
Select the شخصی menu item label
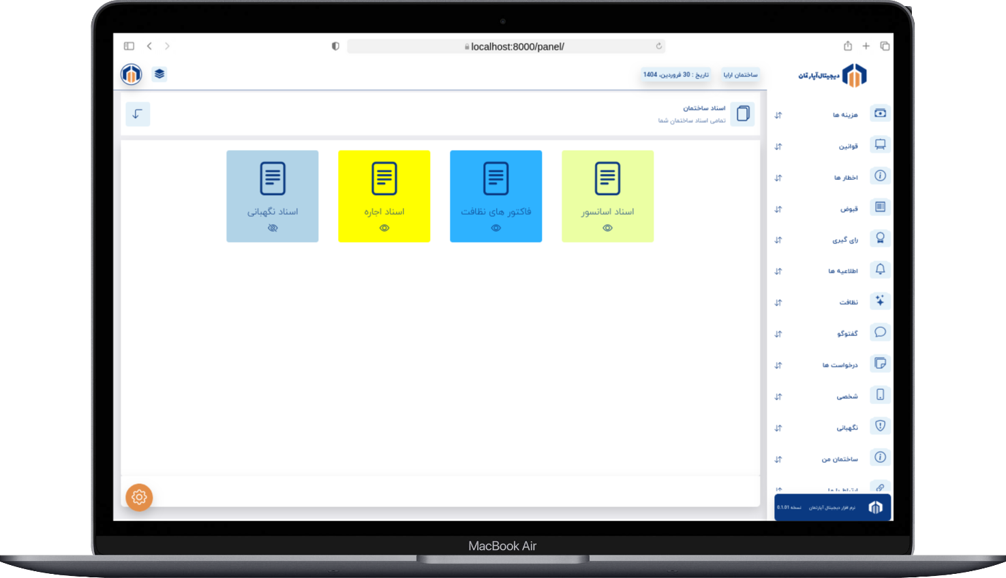(847, 397)
